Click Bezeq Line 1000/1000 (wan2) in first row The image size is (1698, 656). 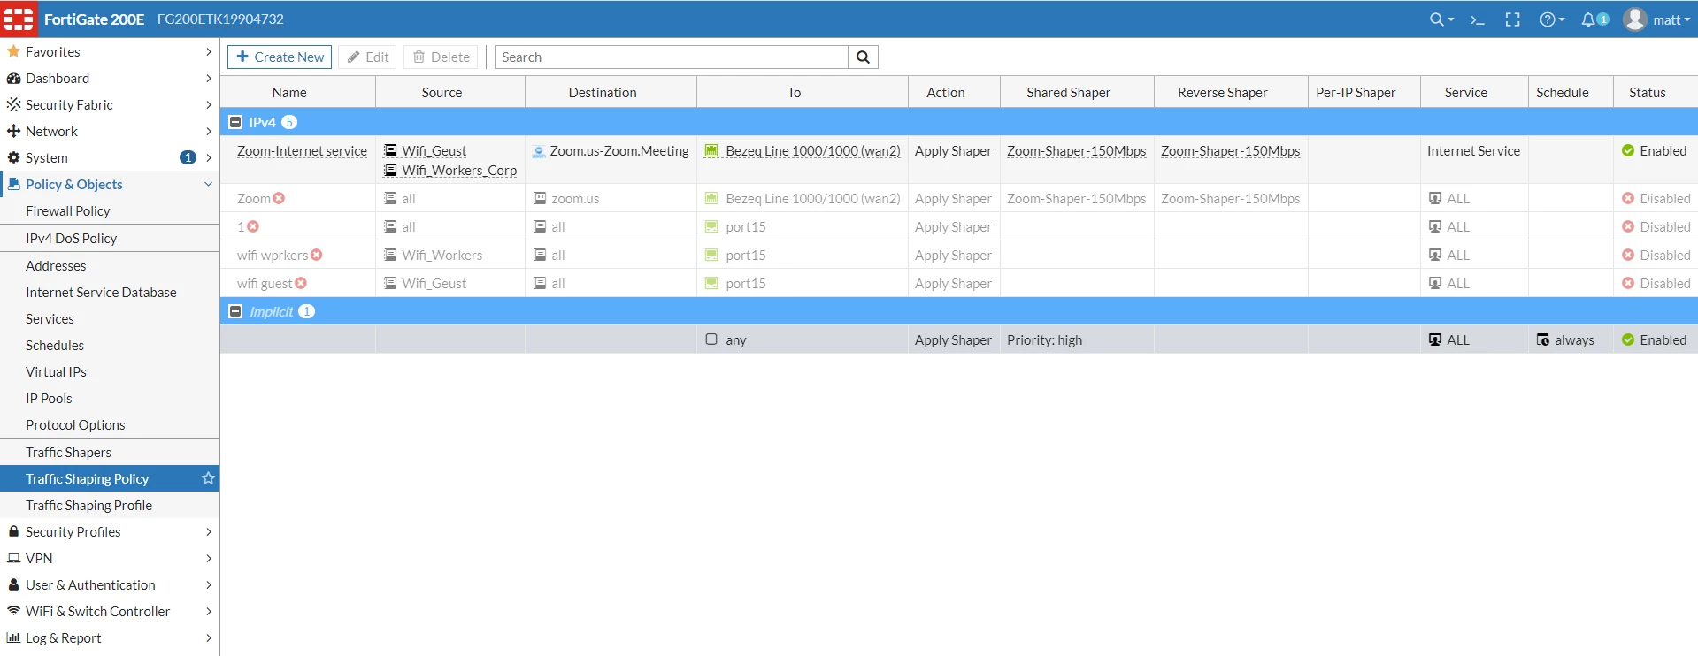(813, 151)
